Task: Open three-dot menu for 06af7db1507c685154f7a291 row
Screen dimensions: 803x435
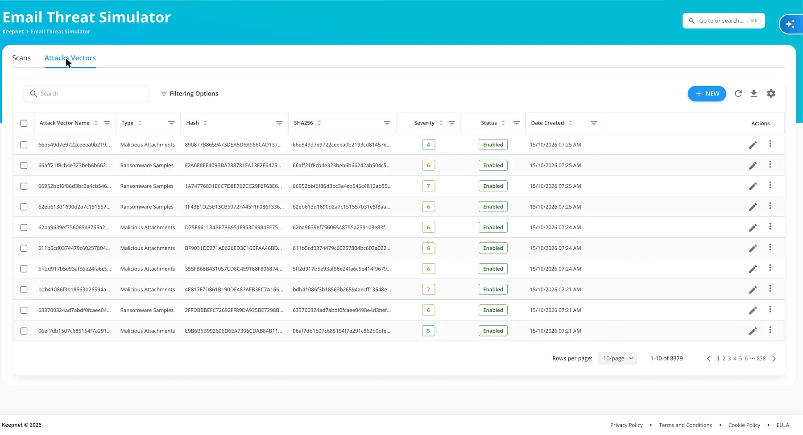Action: click(770, 330)
